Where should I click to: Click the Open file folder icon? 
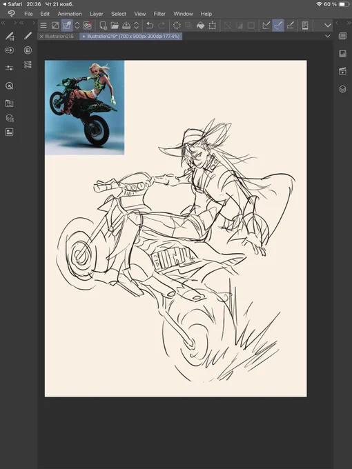(x=115, y=26)
